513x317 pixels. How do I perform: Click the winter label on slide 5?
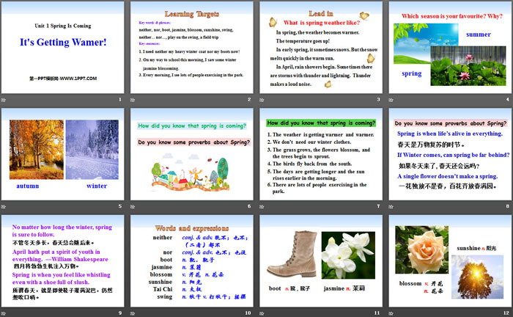(x=97, y=186)
